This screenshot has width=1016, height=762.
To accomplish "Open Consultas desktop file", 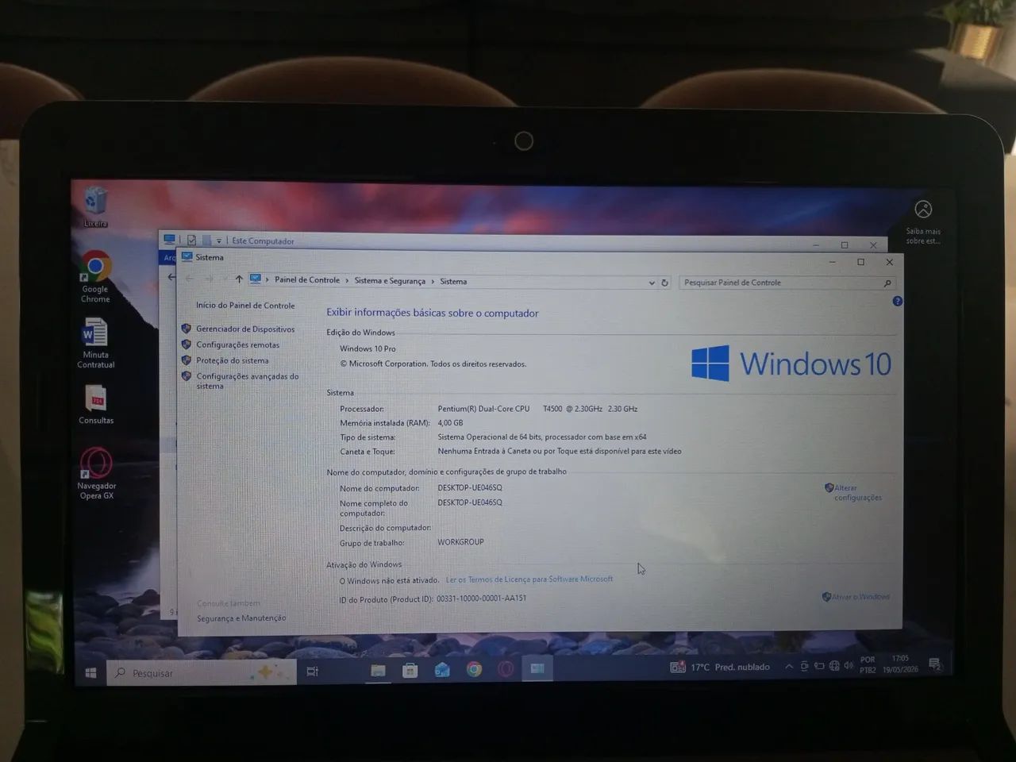I will 96,404.
